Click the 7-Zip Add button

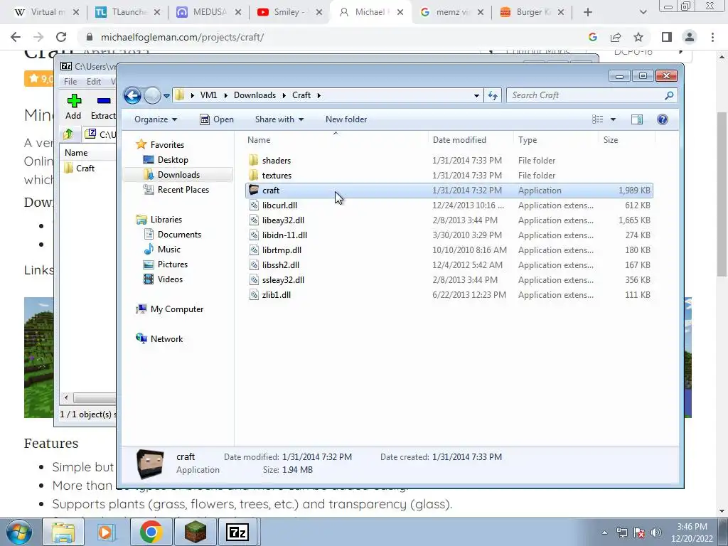[x=73, y=107]
